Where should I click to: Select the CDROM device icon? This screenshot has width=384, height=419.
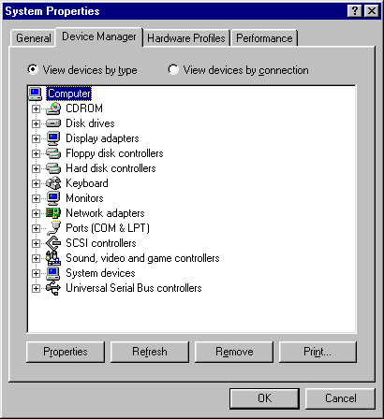pos(53,108)
